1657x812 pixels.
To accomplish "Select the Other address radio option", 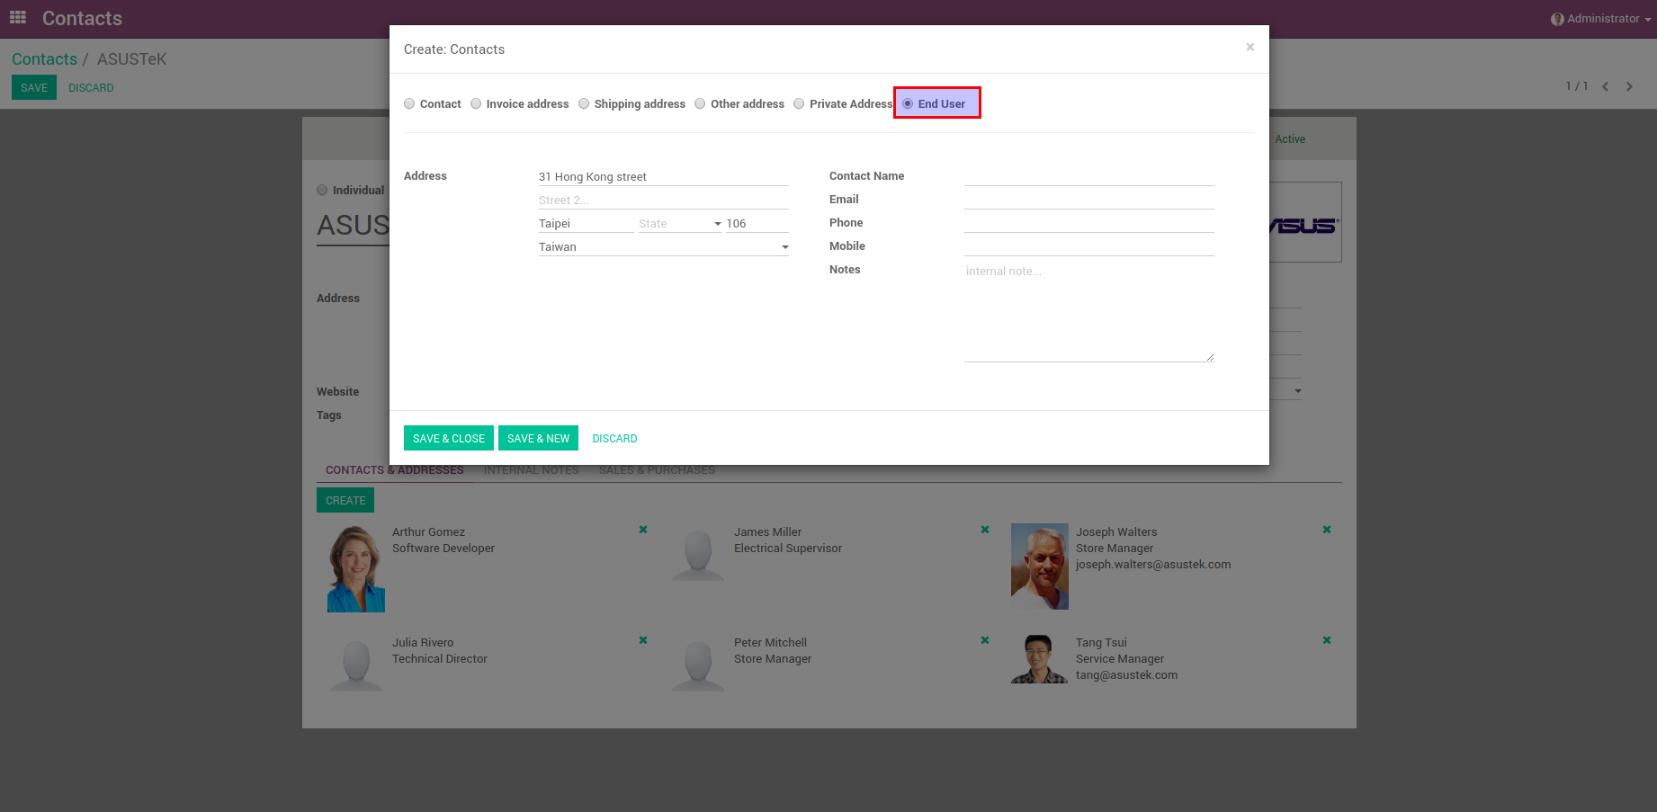I will pos(700,103).
